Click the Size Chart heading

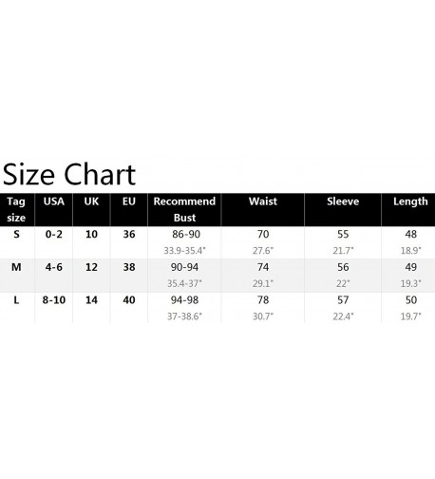coord(69,175)
